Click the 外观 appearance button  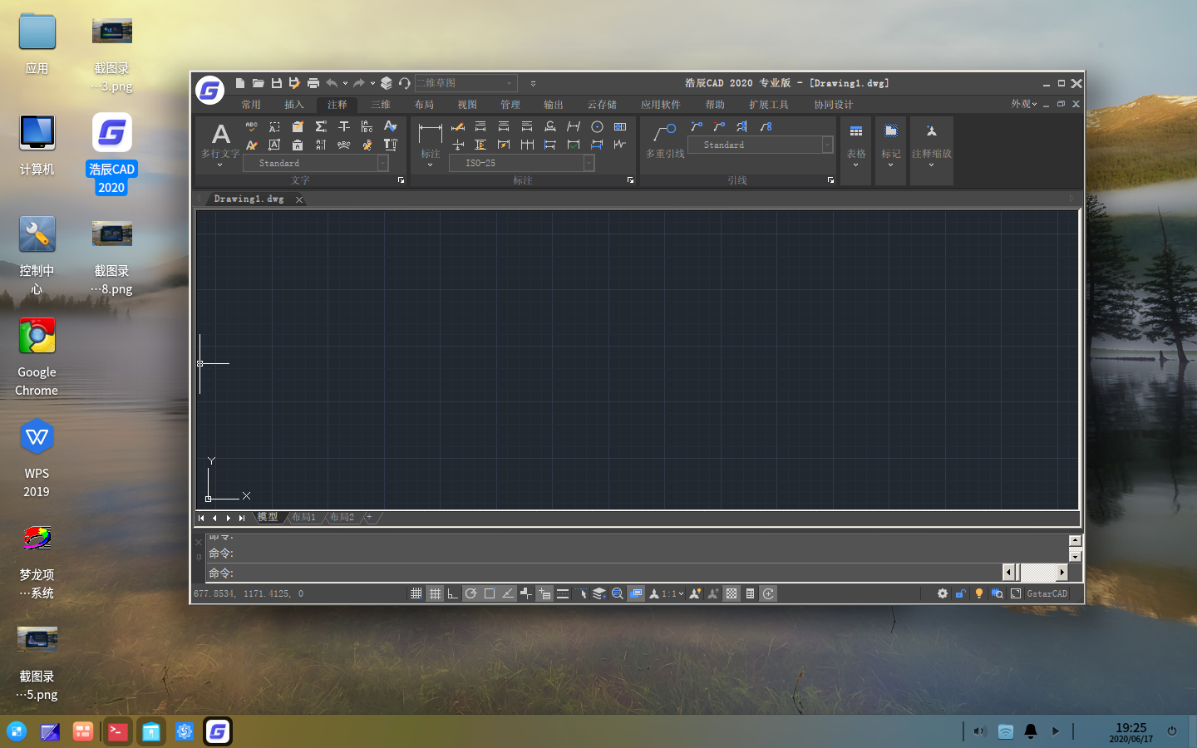coord(1024,104)
